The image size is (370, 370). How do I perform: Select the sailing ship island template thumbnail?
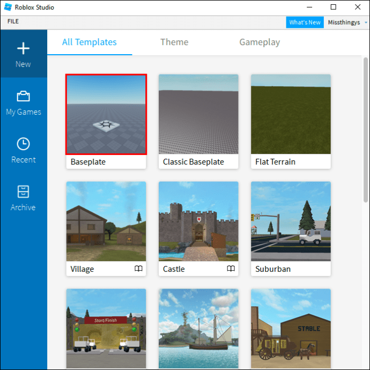198,329
